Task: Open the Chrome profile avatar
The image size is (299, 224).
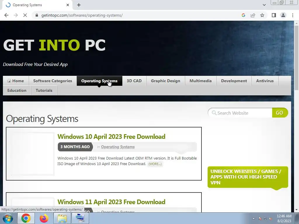Action: (x=283, y=15)
